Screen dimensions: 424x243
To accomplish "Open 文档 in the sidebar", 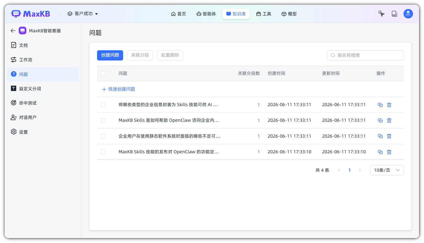I will pos(43,45).
